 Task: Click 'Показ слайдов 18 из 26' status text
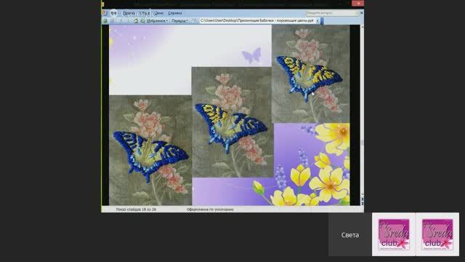coord(136,210)
